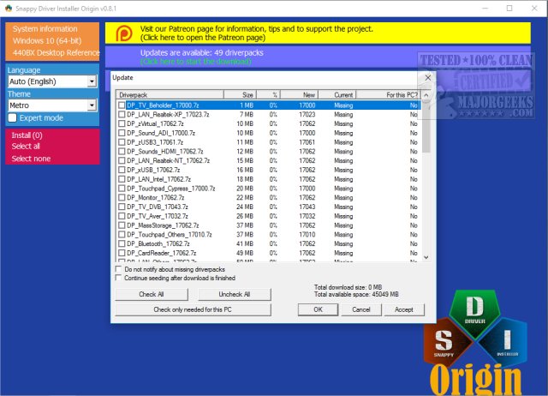Select the DP_LAN_Realtek-NT_17062.7z row

point(268,160)
